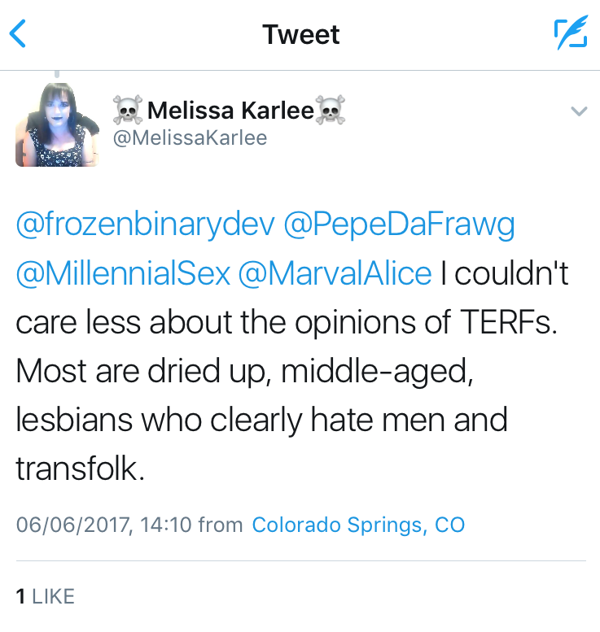The width and height of the screenshot is (600, 632).
Task: Open the @MelissaKarlee handle below the name
Action: [x=190, y=137]
